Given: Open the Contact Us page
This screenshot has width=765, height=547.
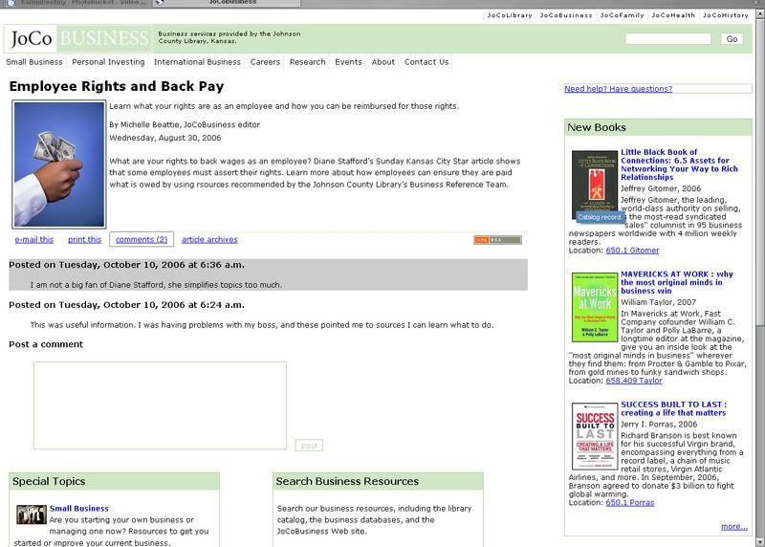Looking at the screenshot, I should coord(426,62).
